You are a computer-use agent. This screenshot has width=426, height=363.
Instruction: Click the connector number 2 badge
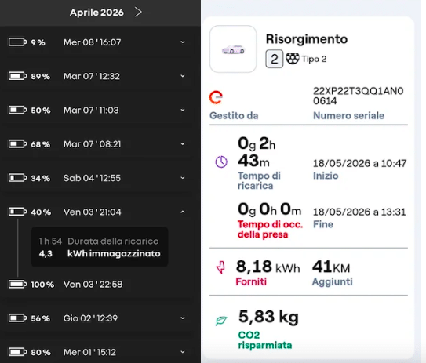(x=274, y=59)
